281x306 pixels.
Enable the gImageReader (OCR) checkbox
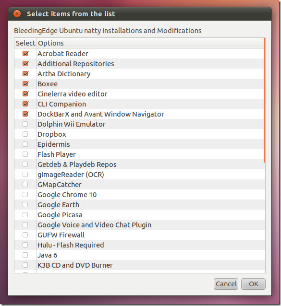[x=25, y=175]
